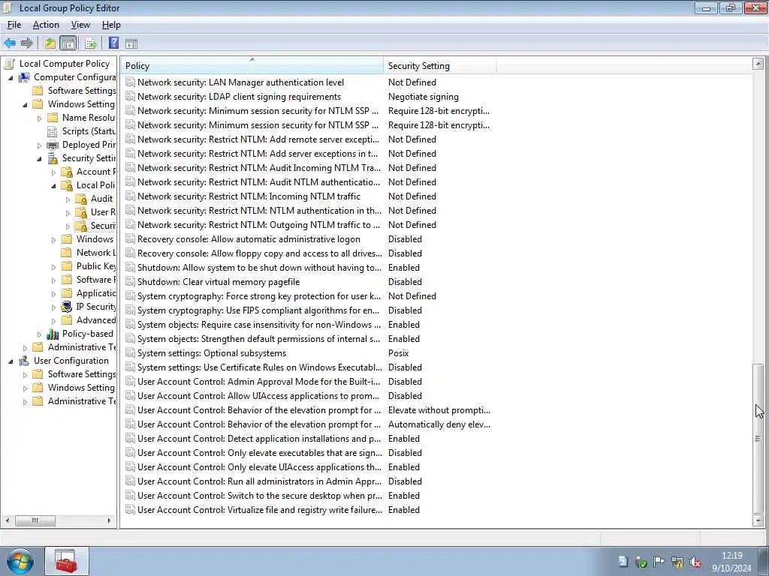
Task: Sort by the Security Setting column header
Action: (440, 66)
